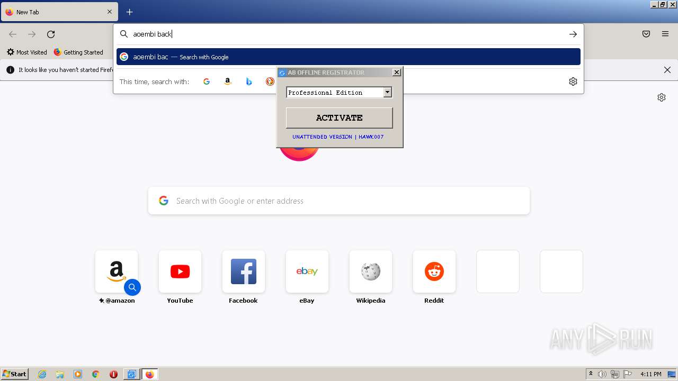The width and height of the screenshot is (678, 381).
Task: Open the Most Visited bookmarks folder
Action: pyautogui.click(x=26, y=52)
